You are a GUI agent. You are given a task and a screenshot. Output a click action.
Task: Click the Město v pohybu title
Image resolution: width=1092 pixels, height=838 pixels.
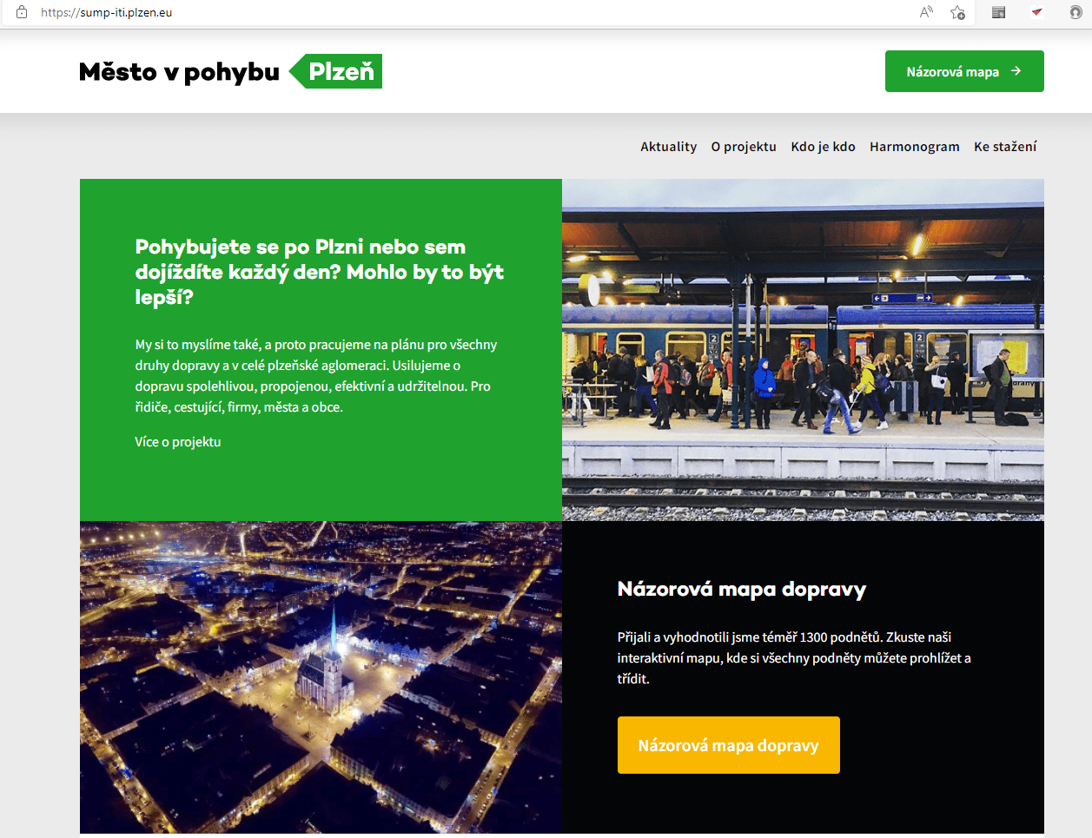point(179,72)
